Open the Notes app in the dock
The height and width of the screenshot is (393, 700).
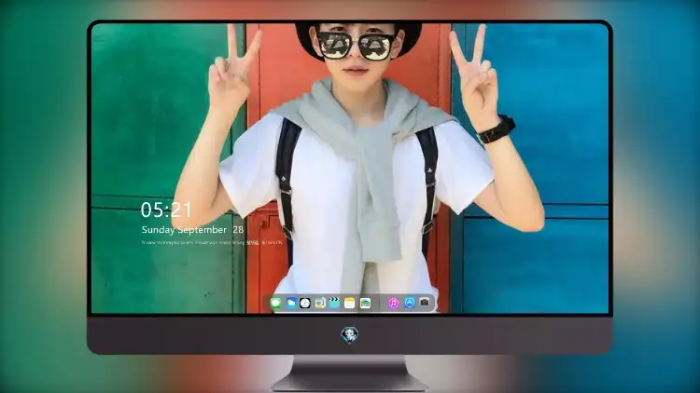tap(350, 303)
